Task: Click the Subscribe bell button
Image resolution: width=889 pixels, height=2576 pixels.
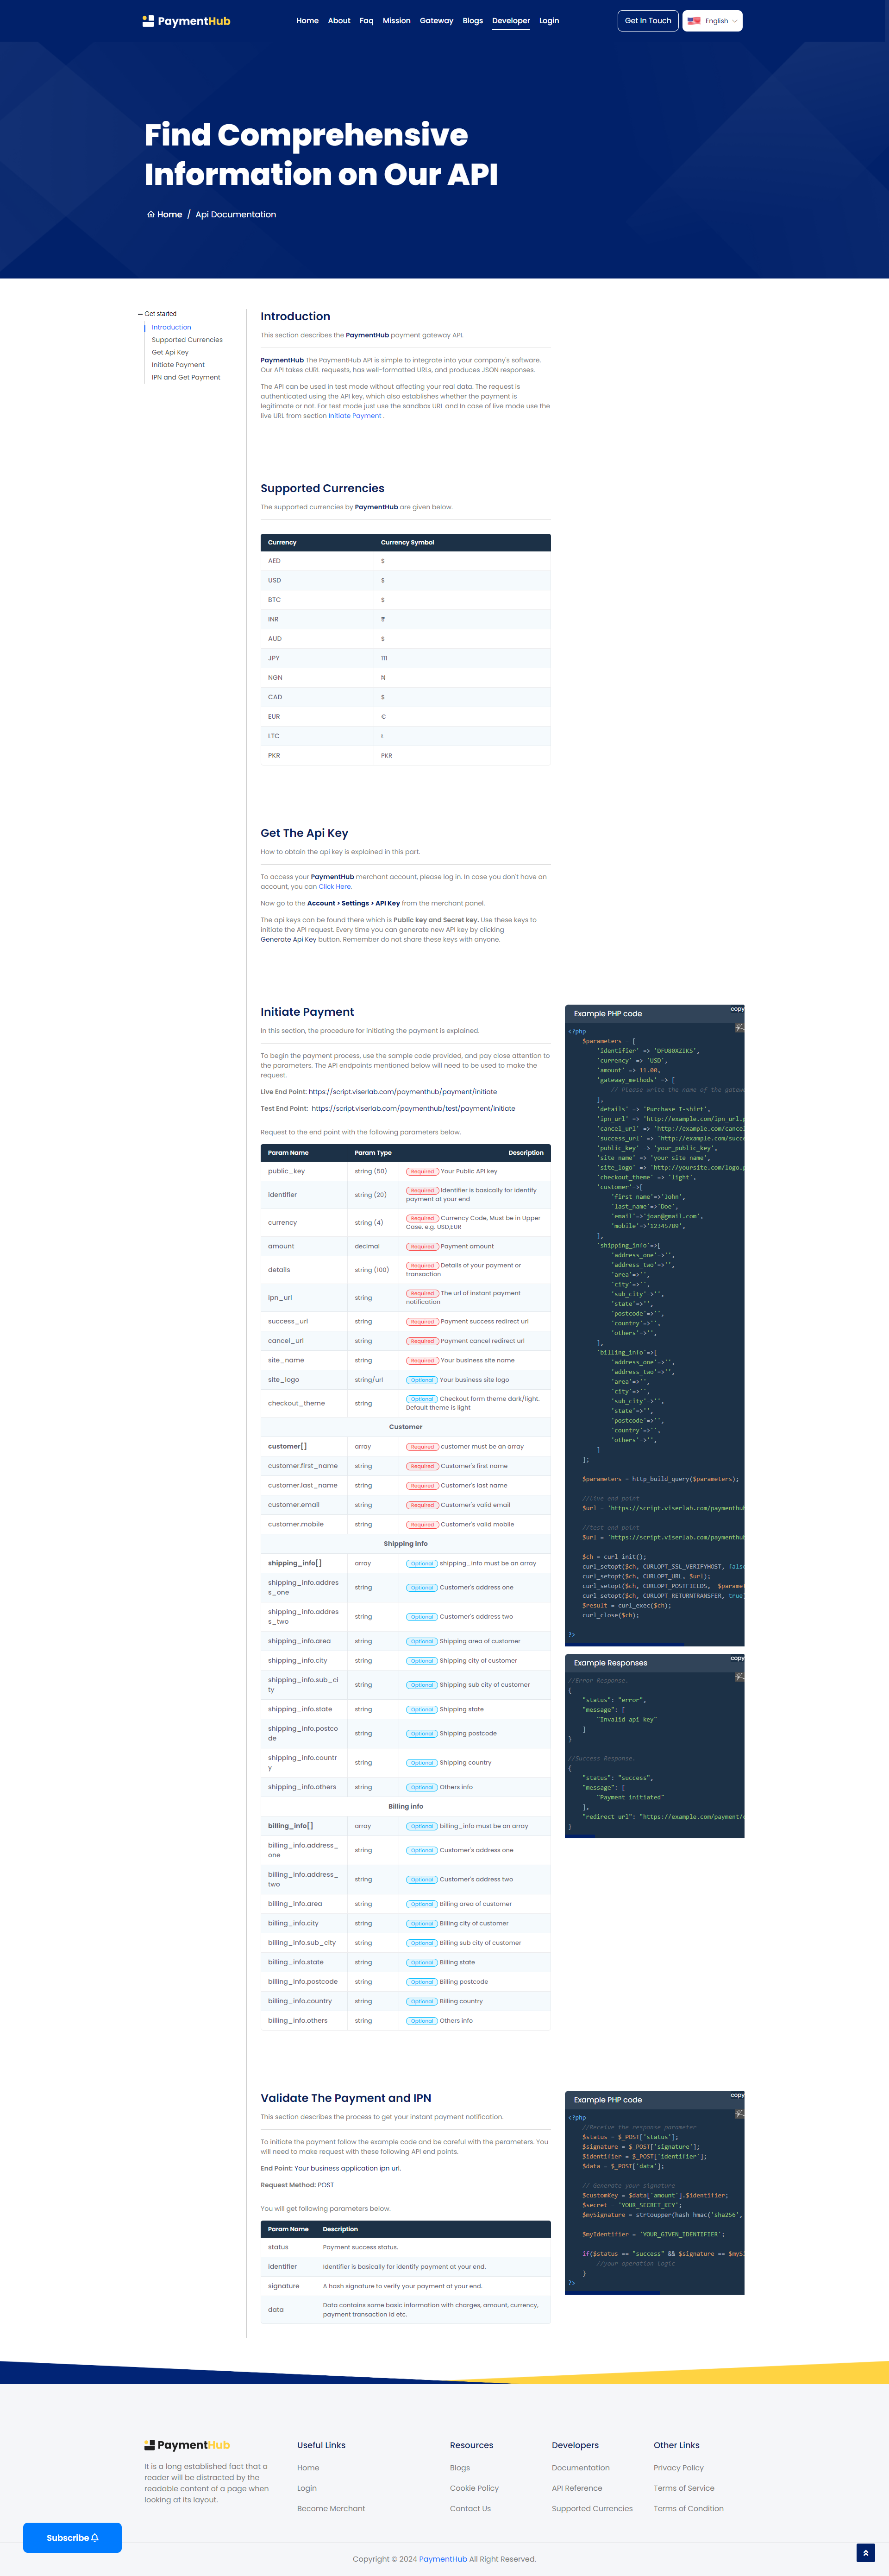Action: click(73, 2538)
